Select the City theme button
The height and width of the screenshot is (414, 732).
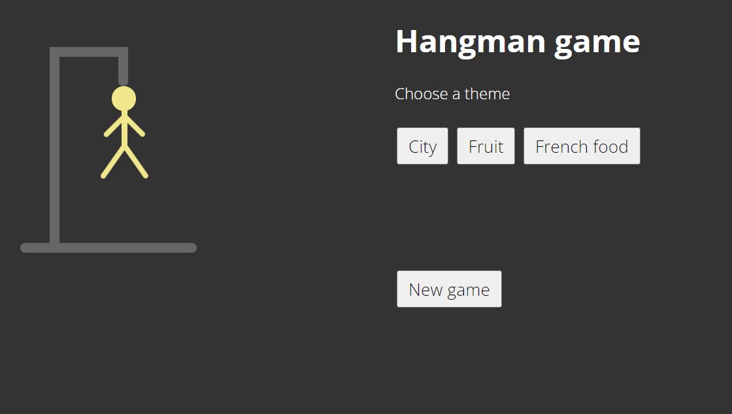(x=422, y=146)
